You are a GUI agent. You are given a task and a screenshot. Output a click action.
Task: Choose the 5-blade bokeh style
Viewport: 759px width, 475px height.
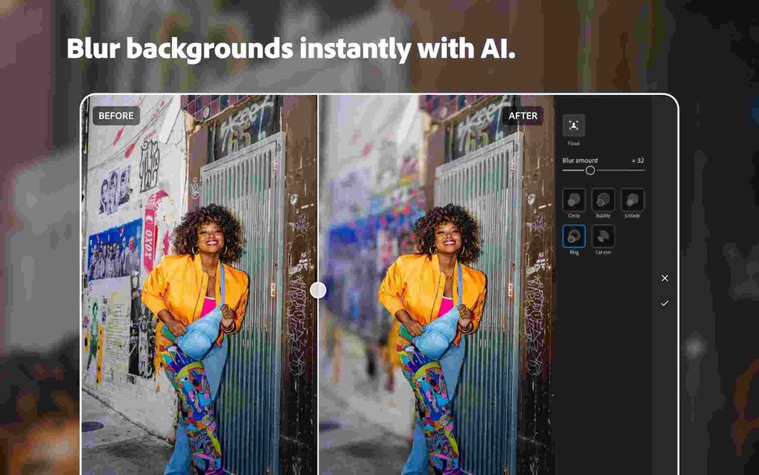tap(632, 199)
